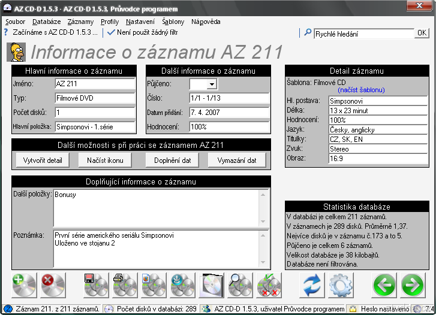436x315 pixels.
Task: Open settings with the gear icon
Action: point(341,285)
